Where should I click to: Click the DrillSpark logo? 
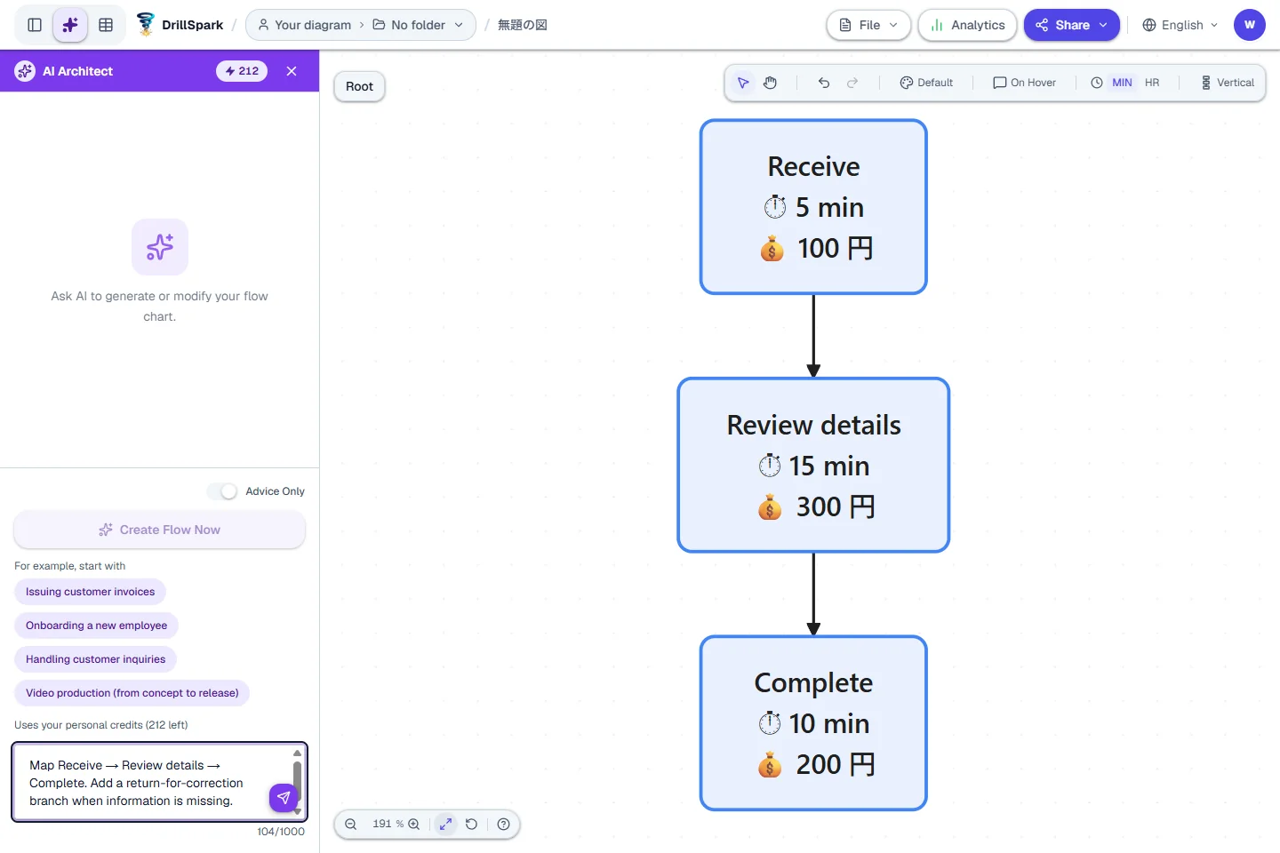[x=180, y=25]
